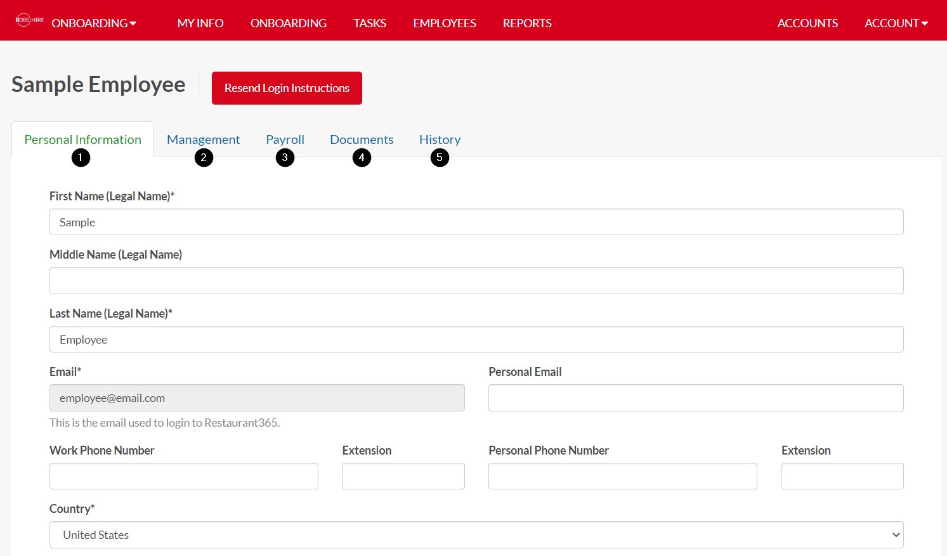
Task: Open the ONBOARDING module dropdown beside the logo
Action: pos(94,23)
